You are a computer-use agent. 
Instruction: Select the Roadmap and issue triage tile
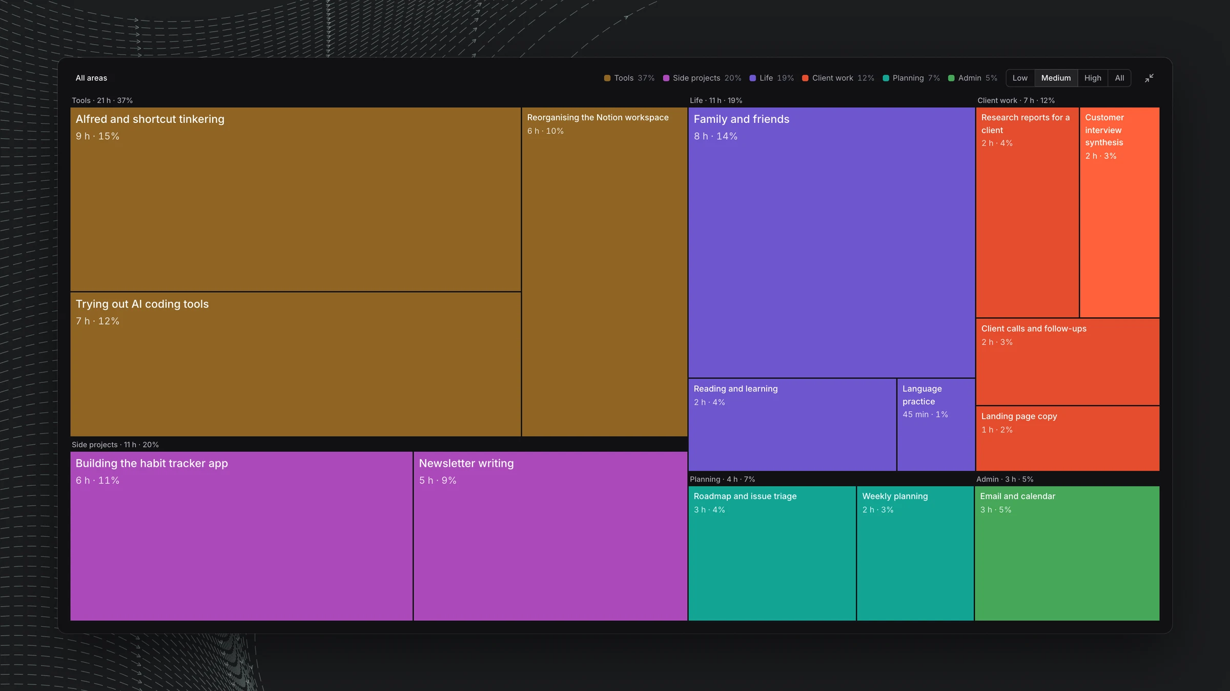772,553
